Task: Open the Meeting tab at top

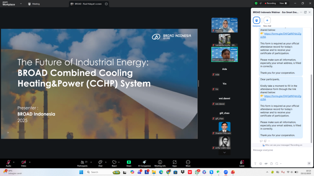Action: (x=34, y=4)
